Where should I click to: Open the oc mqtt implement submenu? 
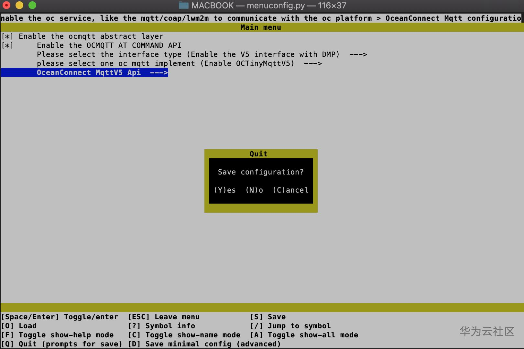(180, 63)
